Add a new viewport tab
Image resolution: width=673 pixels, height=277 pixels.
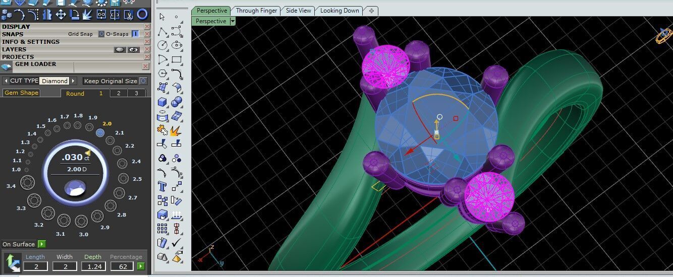372,11
